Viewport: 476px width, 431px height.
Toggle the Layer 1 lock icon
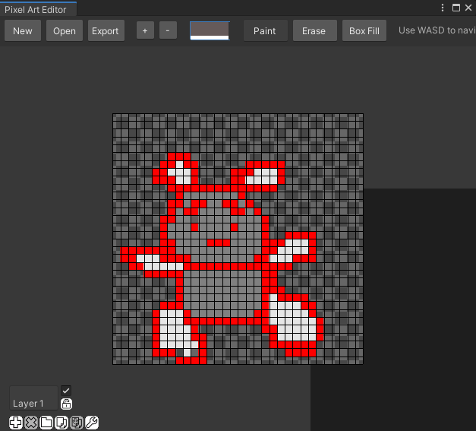(66, 404)
